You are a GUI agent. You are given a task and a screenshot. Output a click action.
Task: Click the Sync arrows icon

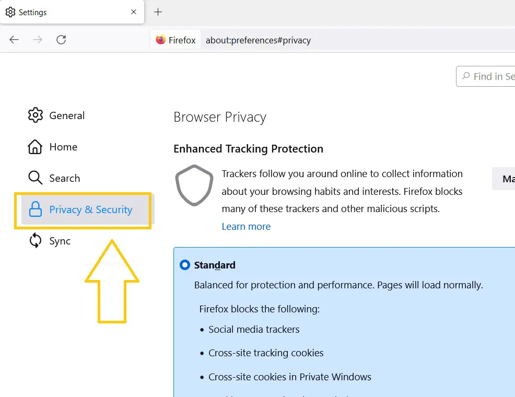35,241
